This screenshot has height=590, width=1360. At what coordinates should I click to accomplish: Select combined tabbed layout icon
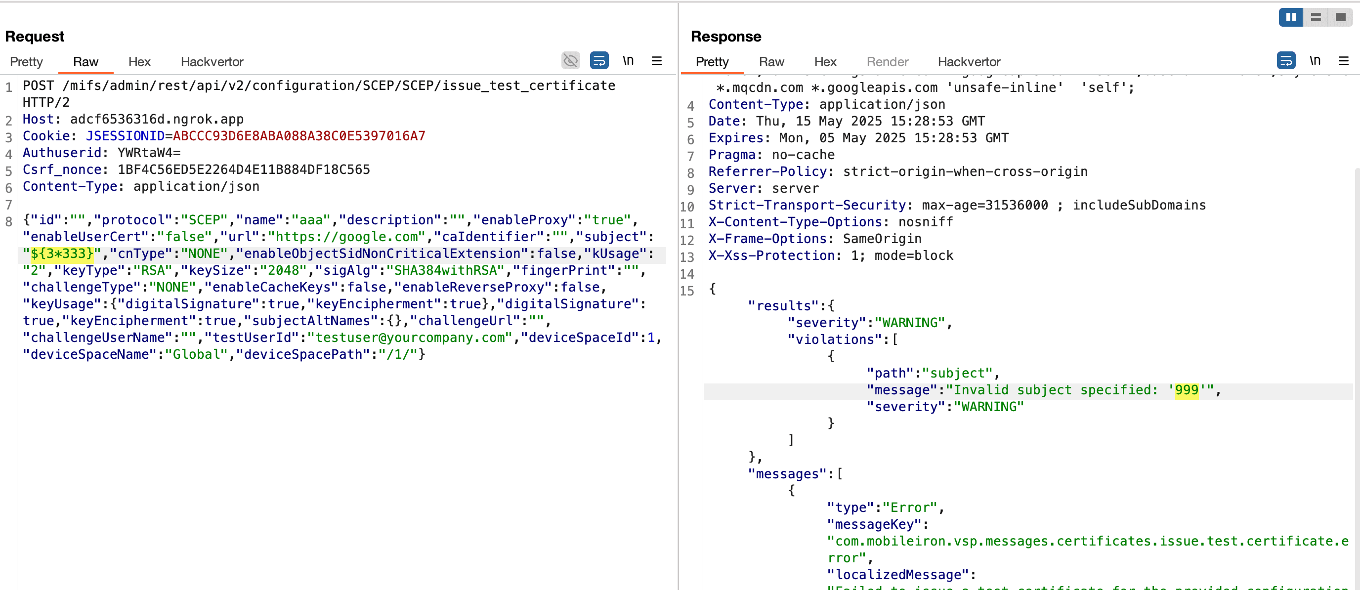pyautogui.click(x=1340, y=17)
